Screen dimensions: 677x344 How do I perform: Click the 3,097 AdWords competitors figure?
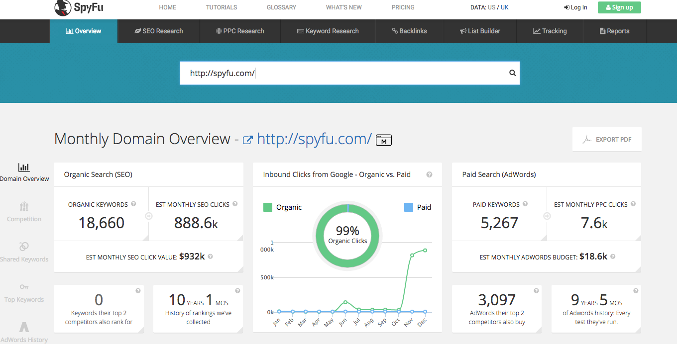click(x=497, y=300)
